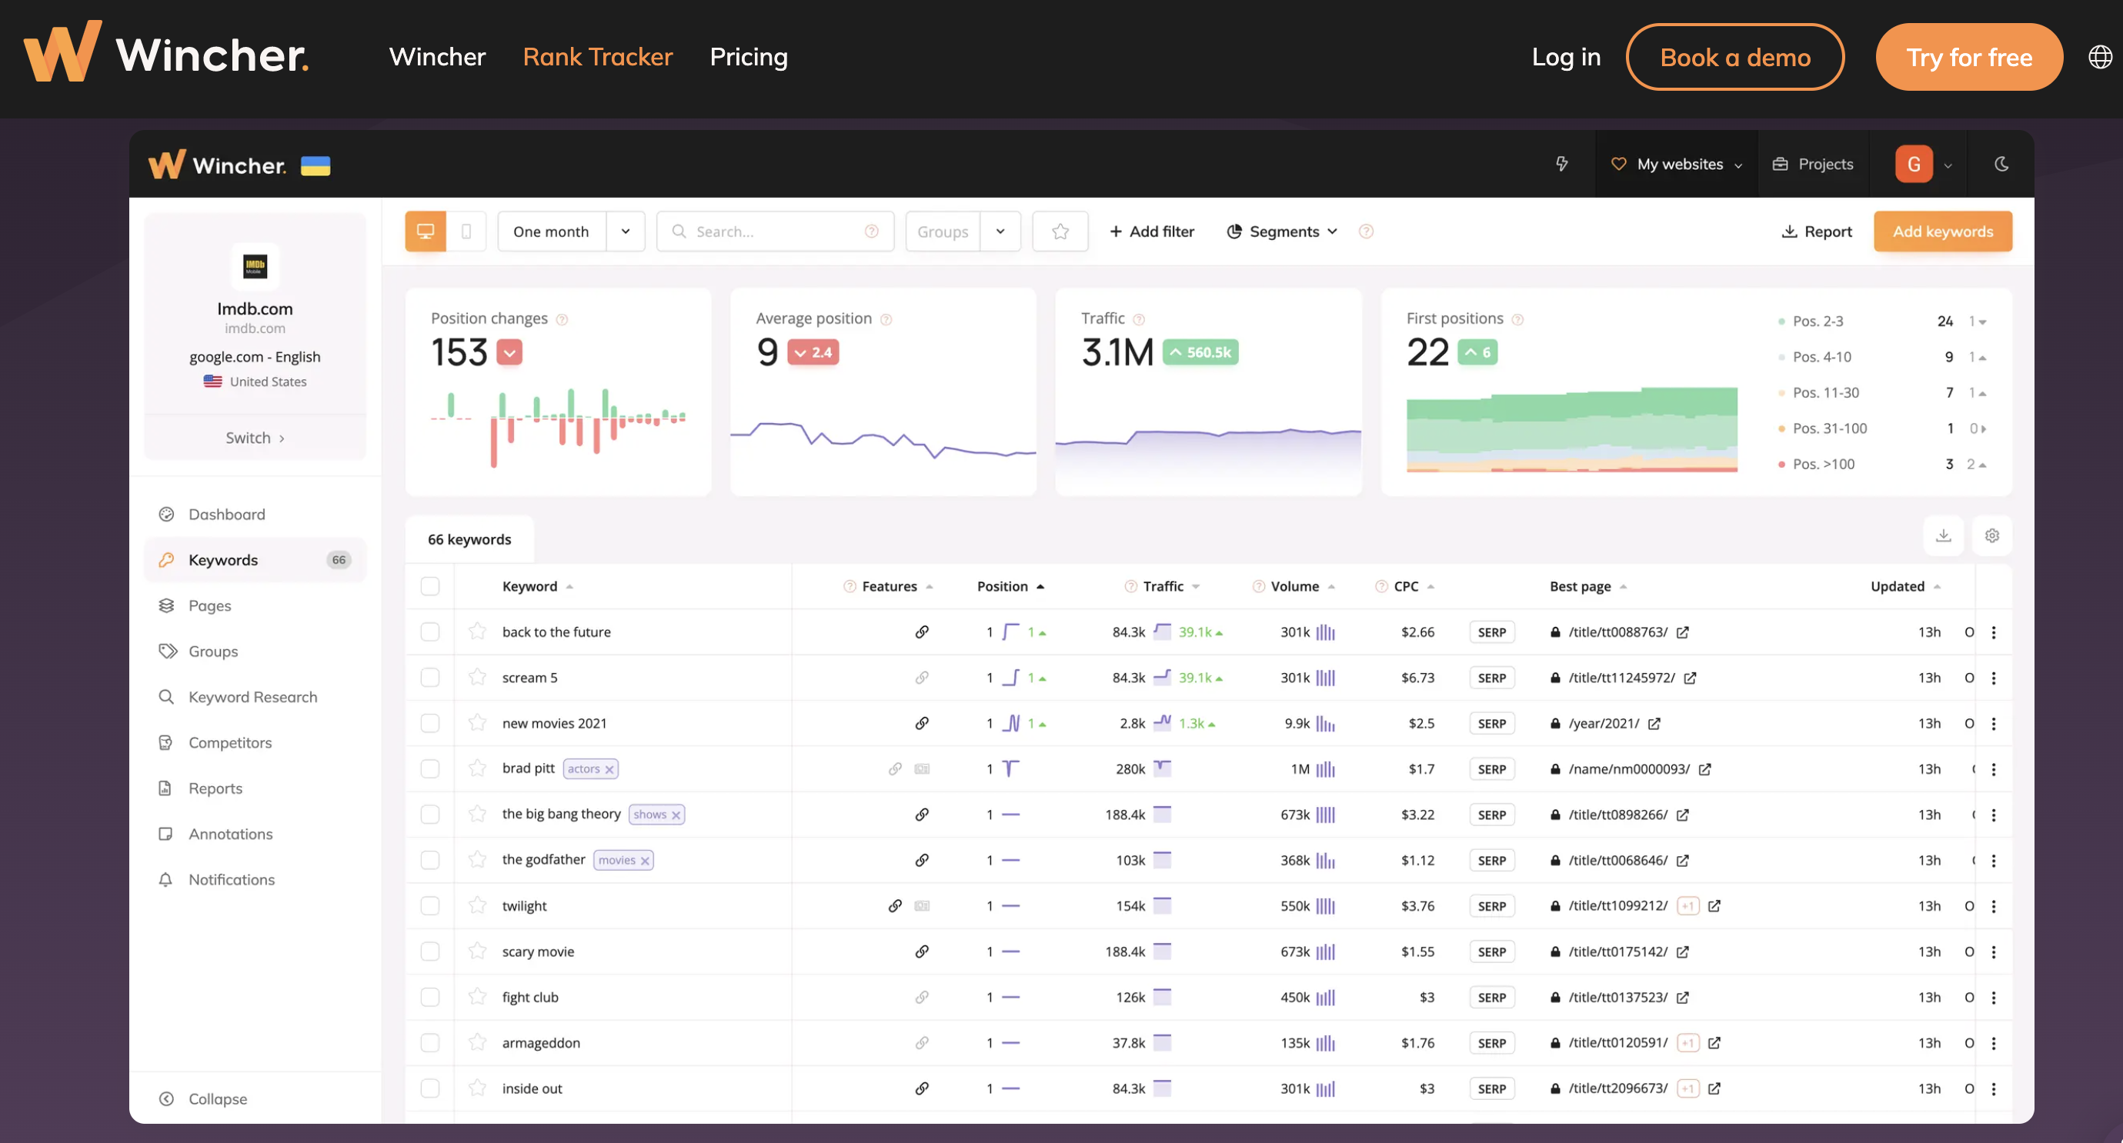Toggle dark mode moon icon

click(2001, 164)
